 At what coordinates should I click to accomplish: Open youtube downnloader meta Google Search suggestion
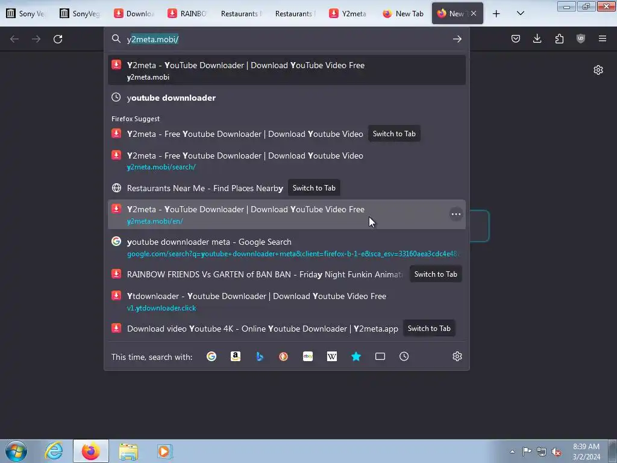[286, 247]
